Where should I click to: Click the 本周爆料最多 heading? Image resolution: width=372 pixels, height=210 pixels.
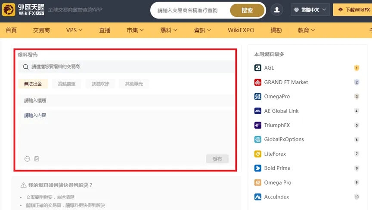click(269, 55)
